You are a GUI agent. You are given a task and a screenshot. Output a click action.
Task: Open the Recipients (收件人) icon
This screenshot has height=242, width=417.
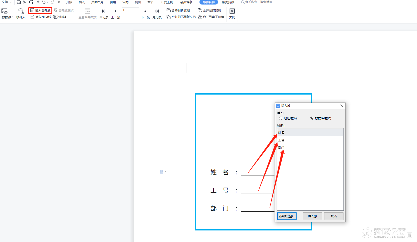(x=21, y=11)
